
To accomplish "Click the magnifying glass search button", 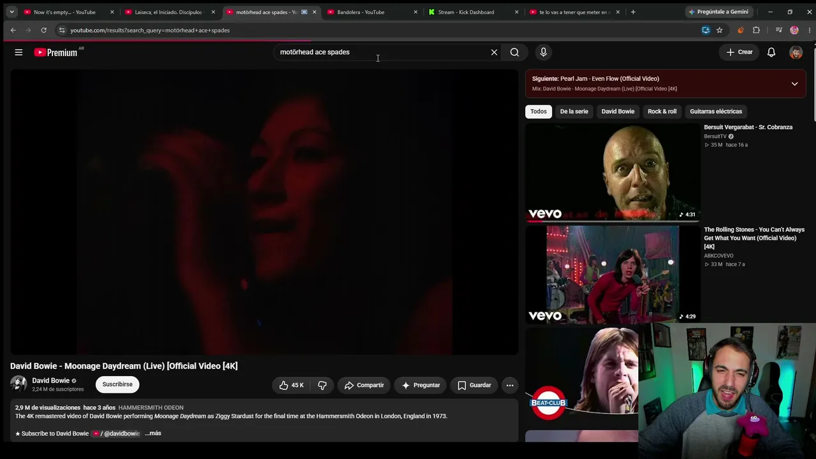I will tap(514, 52).
